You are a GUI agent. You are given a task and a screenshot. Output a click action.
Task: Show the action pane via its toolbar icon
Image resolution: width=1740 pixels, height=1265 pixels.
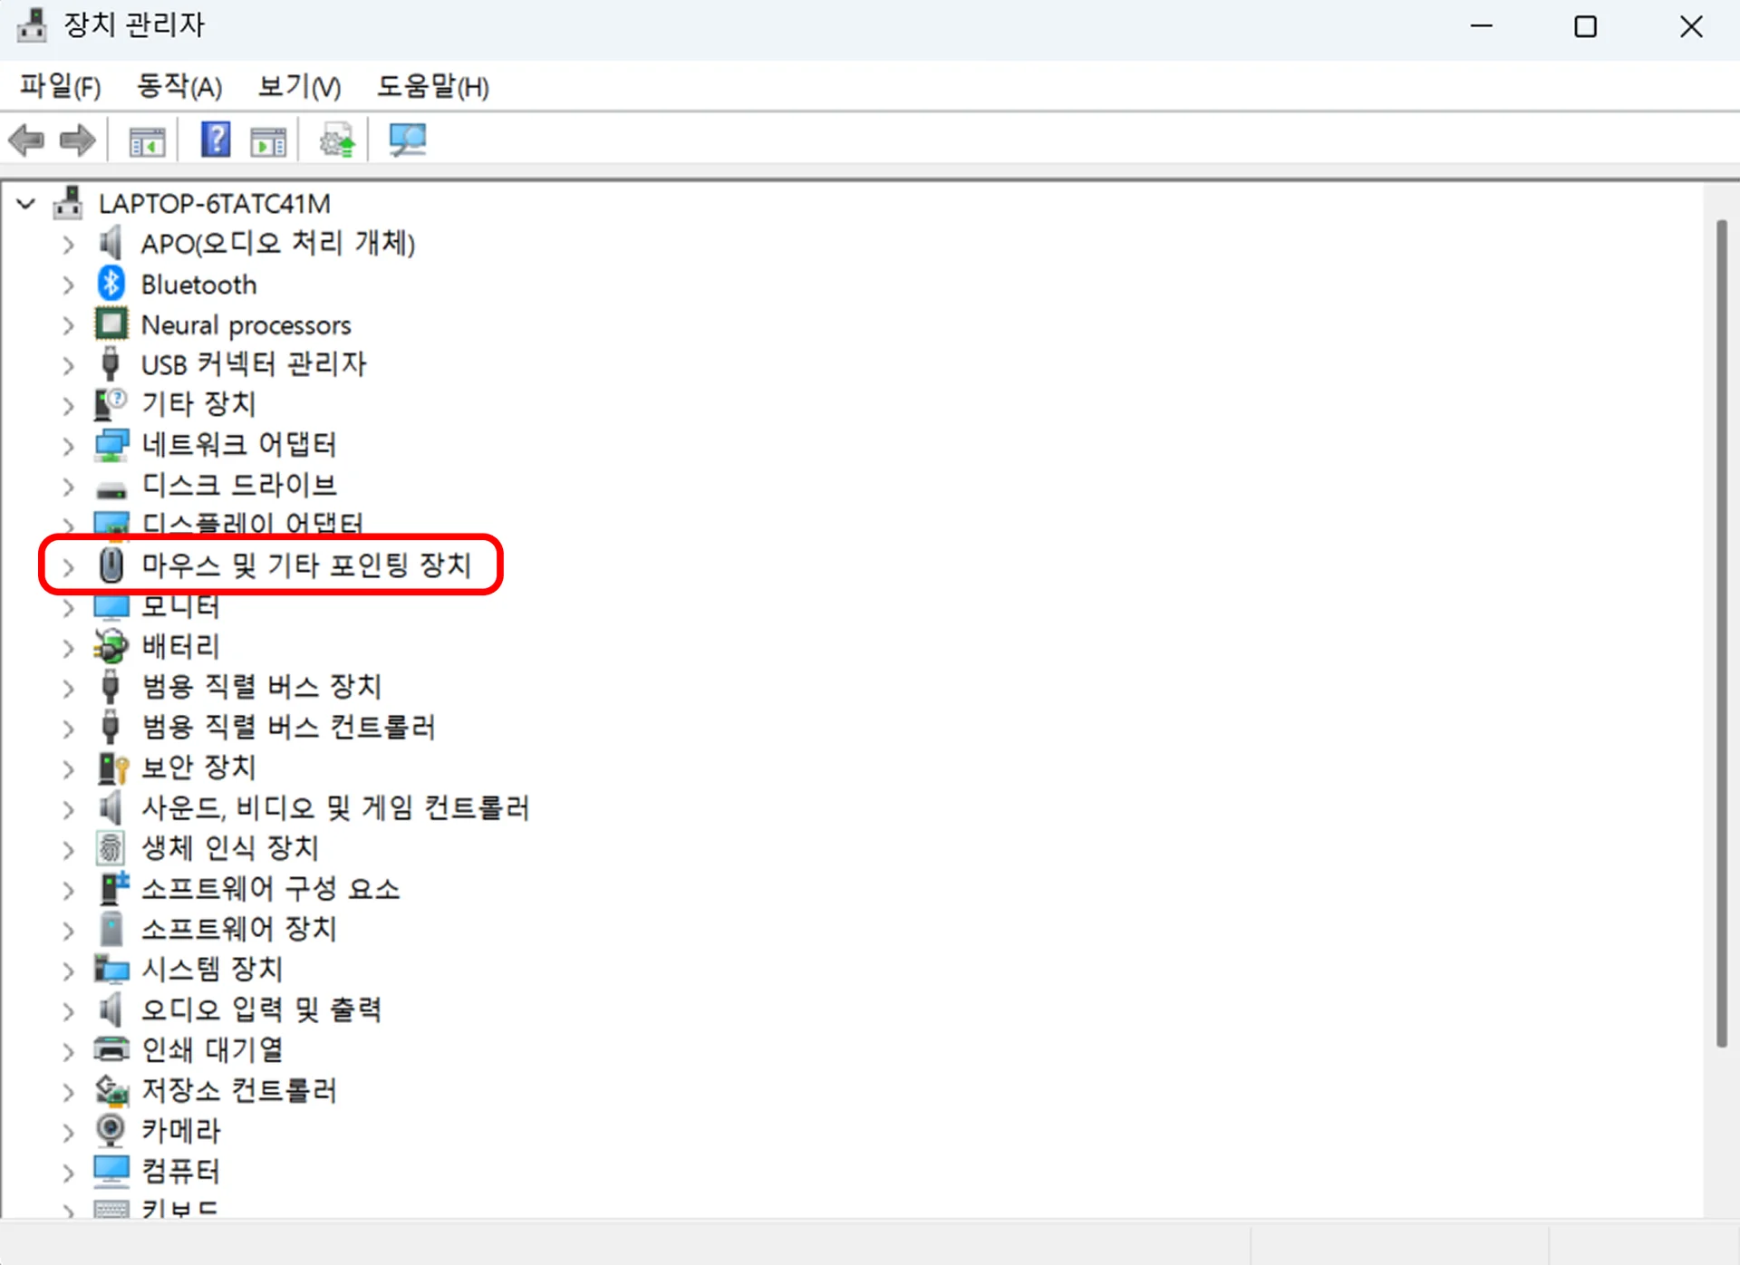pyautogui.click(x=267, y=139)
